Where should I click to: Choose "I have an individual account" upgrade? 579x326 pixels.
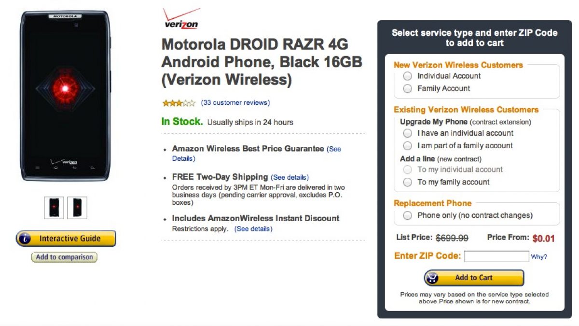[408, 133]
